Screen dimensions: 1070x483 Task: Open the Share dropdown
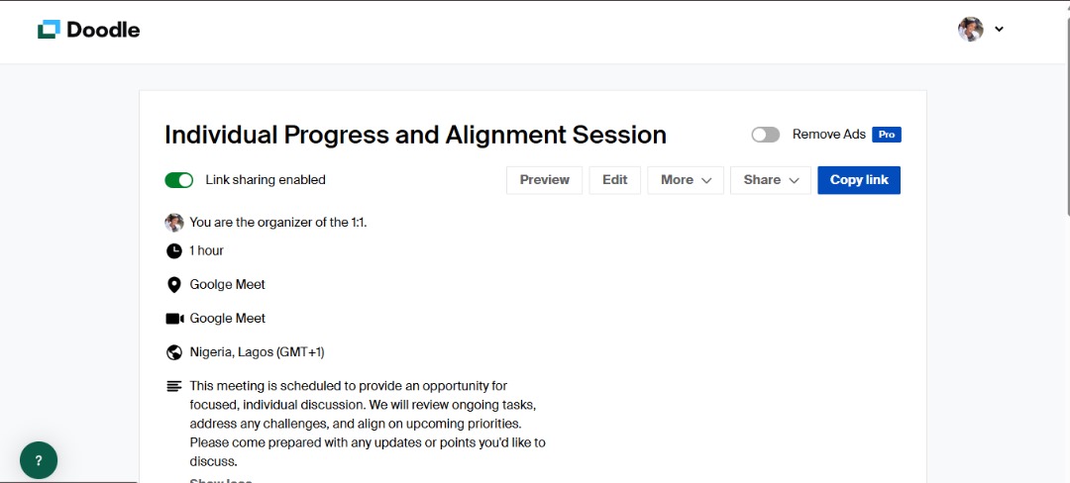click(x=771, y=180)
